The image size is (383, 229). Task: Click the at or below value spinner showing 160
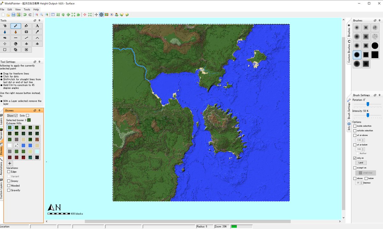(x=360, y=149)
